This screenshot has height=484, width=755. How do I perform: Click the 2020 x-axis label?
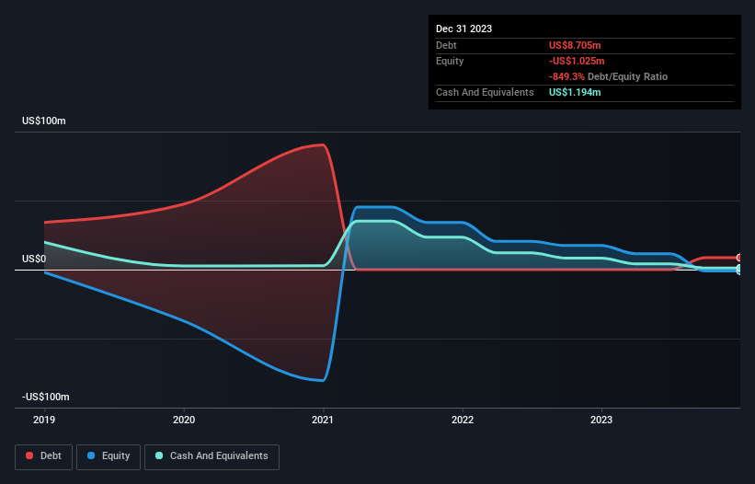[x=184, y=420]
